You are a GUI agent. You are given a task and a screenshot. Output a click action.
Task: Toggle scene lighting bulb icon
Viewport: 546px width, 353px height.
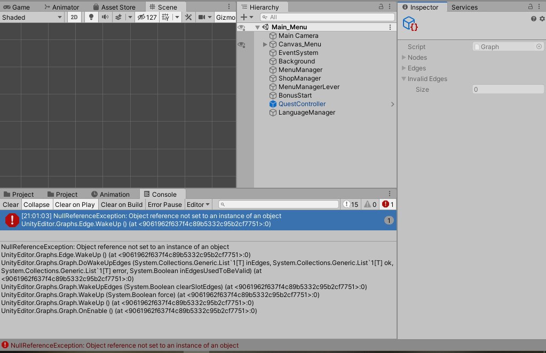tap(91, 17)
